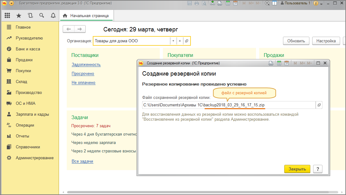This screenshot has width=346, height=195.
Task: Open calculator icon in main title bar
Action: pos(228,3)
